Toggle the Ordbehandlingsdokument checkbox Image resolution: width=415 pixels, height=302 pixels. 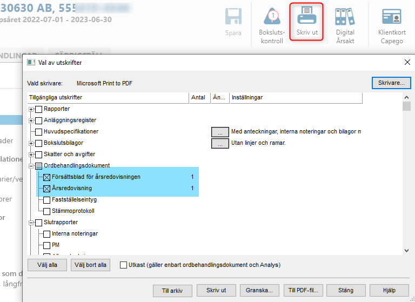tap(39, 166)
